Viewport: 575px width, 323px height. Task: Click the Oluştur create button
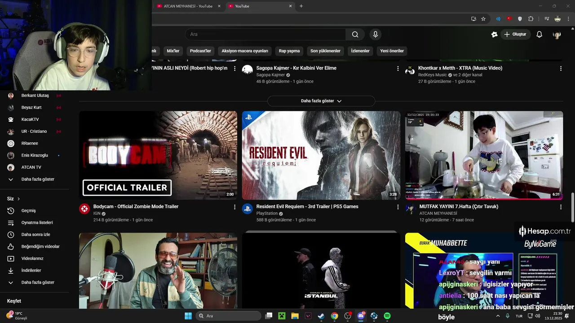click(x=515, y=35)
